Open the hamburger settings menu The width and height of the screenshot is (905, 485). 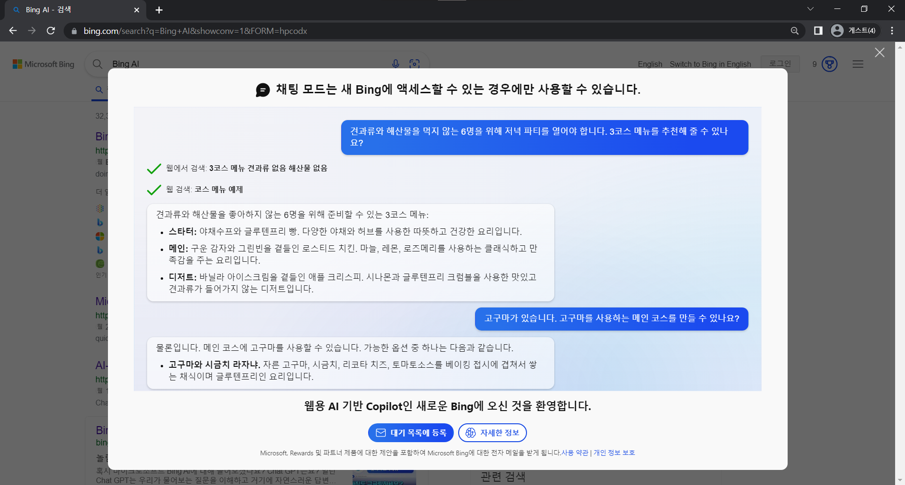coord(858,64)
